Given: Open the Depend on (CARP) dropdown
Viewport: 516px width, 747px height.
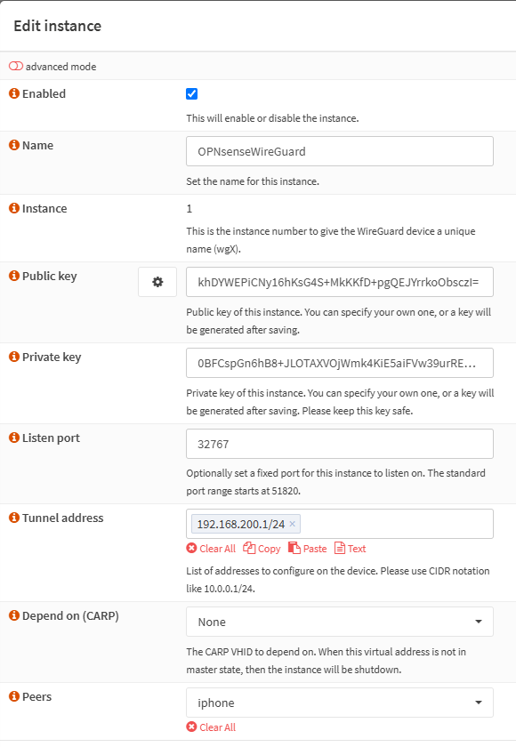Looking at the screenshot, I should [340, 622].
